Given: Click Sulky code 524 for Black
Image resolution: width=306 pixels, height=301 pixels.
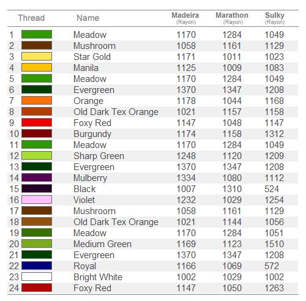Looking at the screenshot, I should click(x=272, y=189).
